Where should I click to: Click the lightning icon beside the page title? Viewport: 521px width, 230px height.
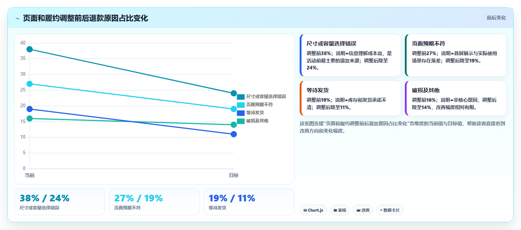coord(17,18)
